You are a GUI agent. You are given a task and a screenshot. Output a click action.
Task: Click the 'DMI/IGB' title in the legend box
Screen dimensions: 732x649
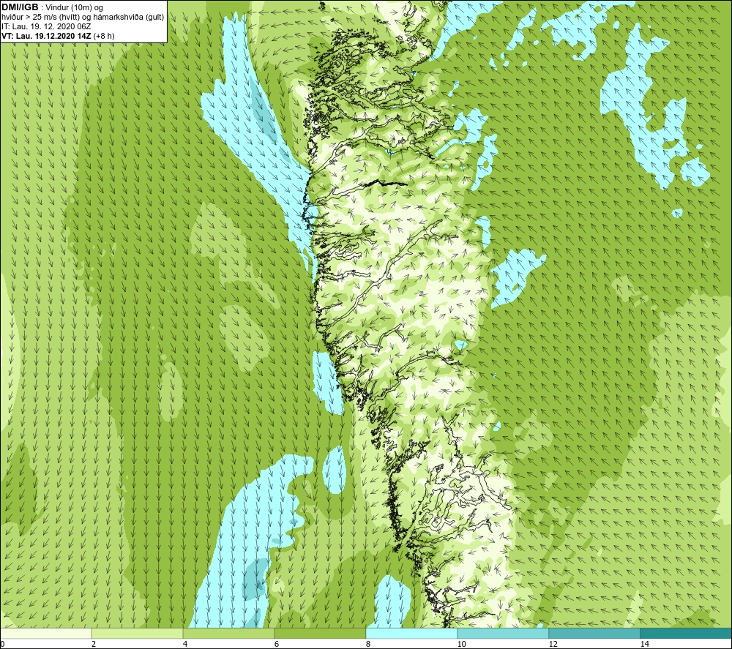(20, 7)
